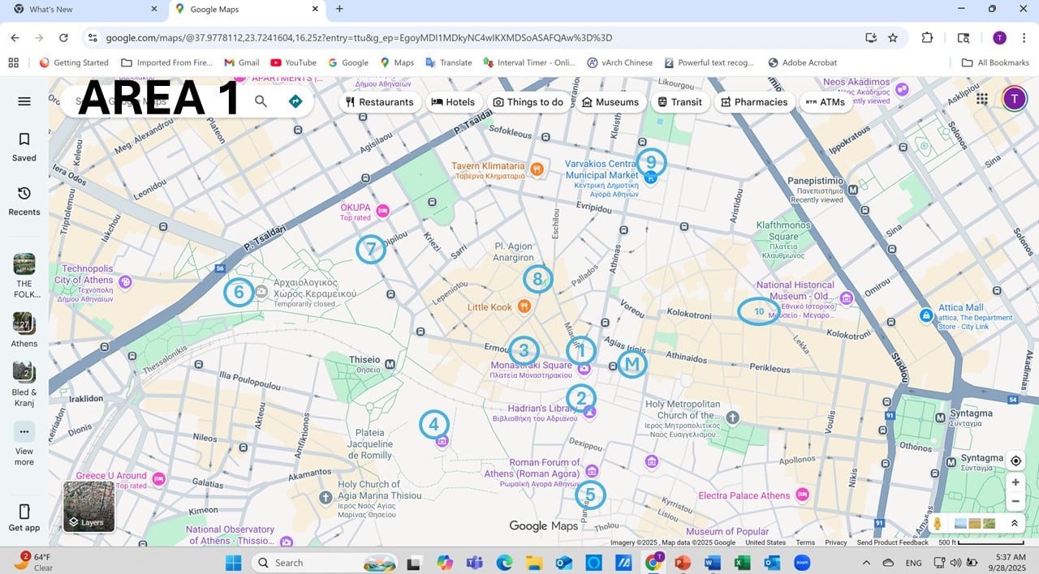
Task: Click the National Historical Museum pin
Action: pyautogui.click(x=847, y=298)
